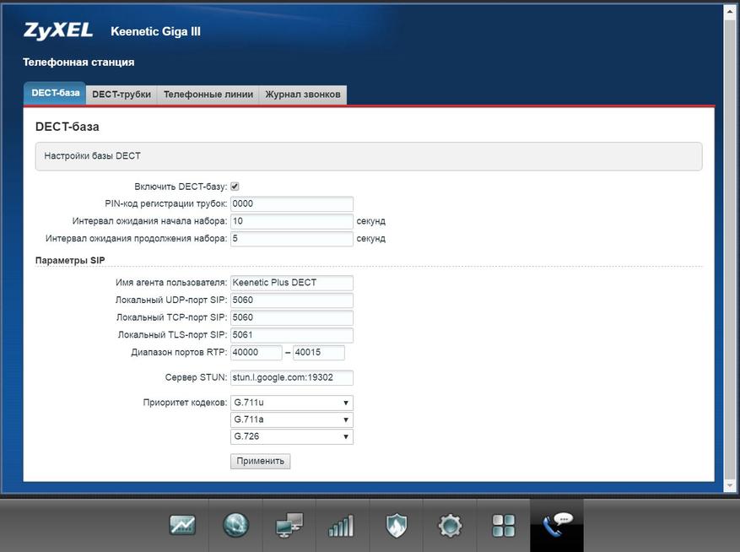
Task: Open the system settings gear icon
Action: coord(449,526)
